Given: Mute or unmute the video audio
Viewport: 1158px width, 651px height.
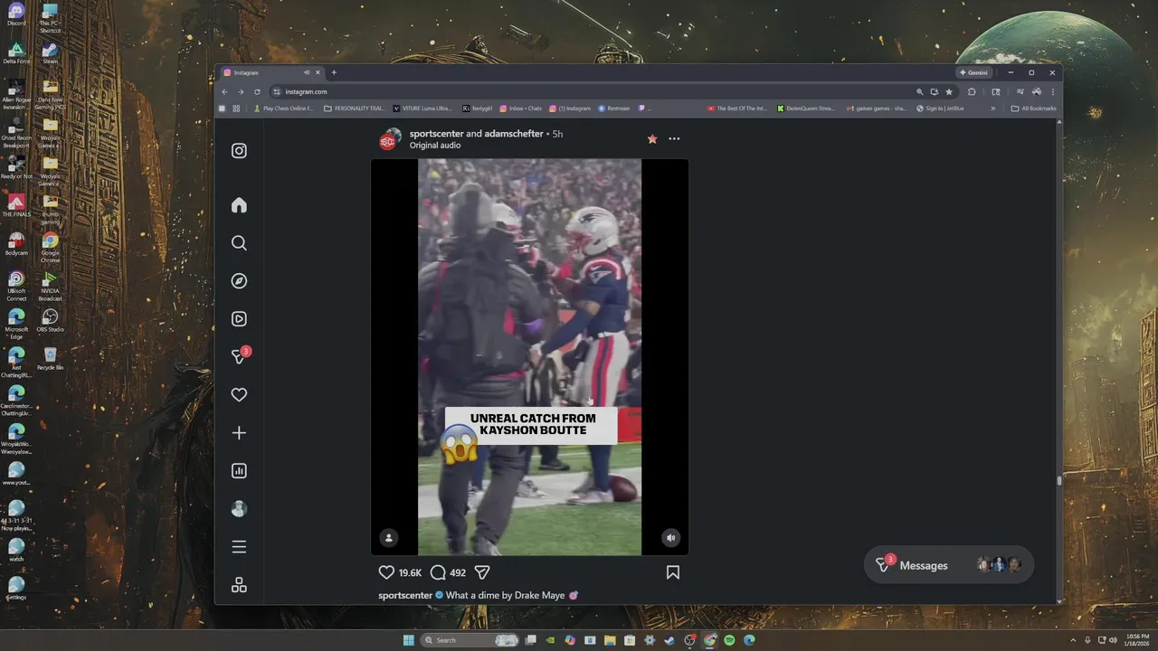Looking at the screenshot, I should pos(670,538).
